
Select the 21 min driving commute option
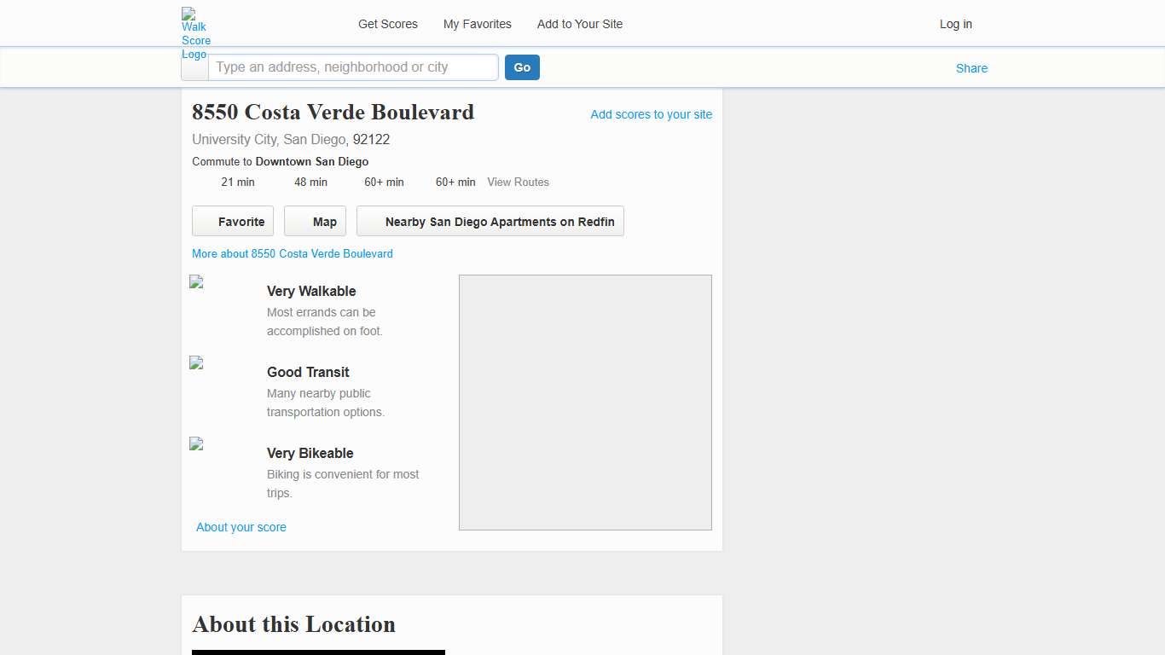238,182
